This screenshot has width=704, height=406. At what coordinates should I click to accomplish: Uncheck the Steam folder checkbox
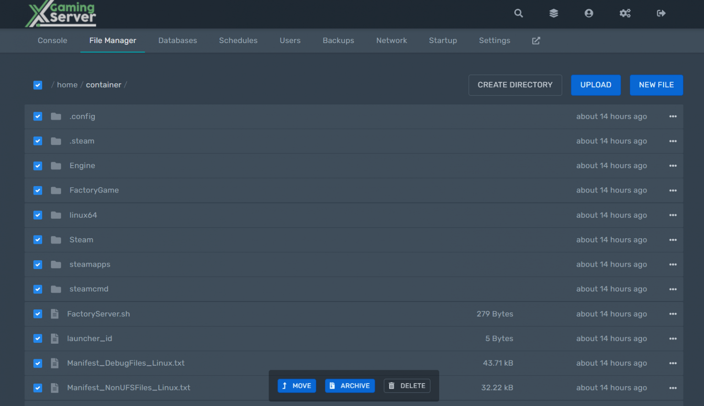(x=38, y=240)
